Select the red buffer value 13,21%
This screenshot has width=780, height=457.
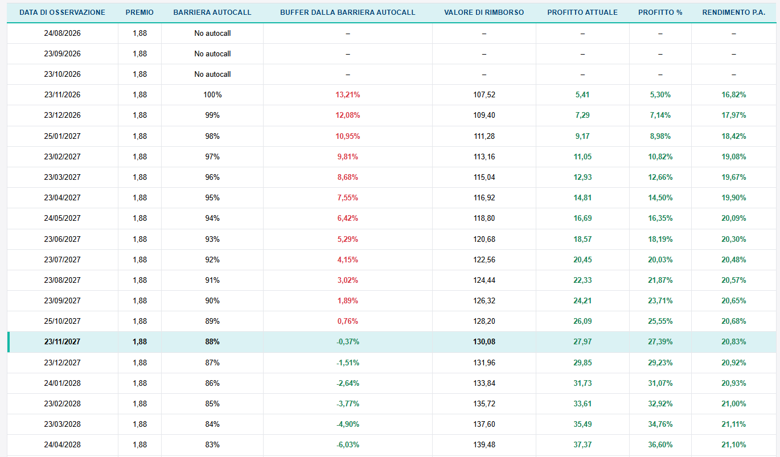348,94
